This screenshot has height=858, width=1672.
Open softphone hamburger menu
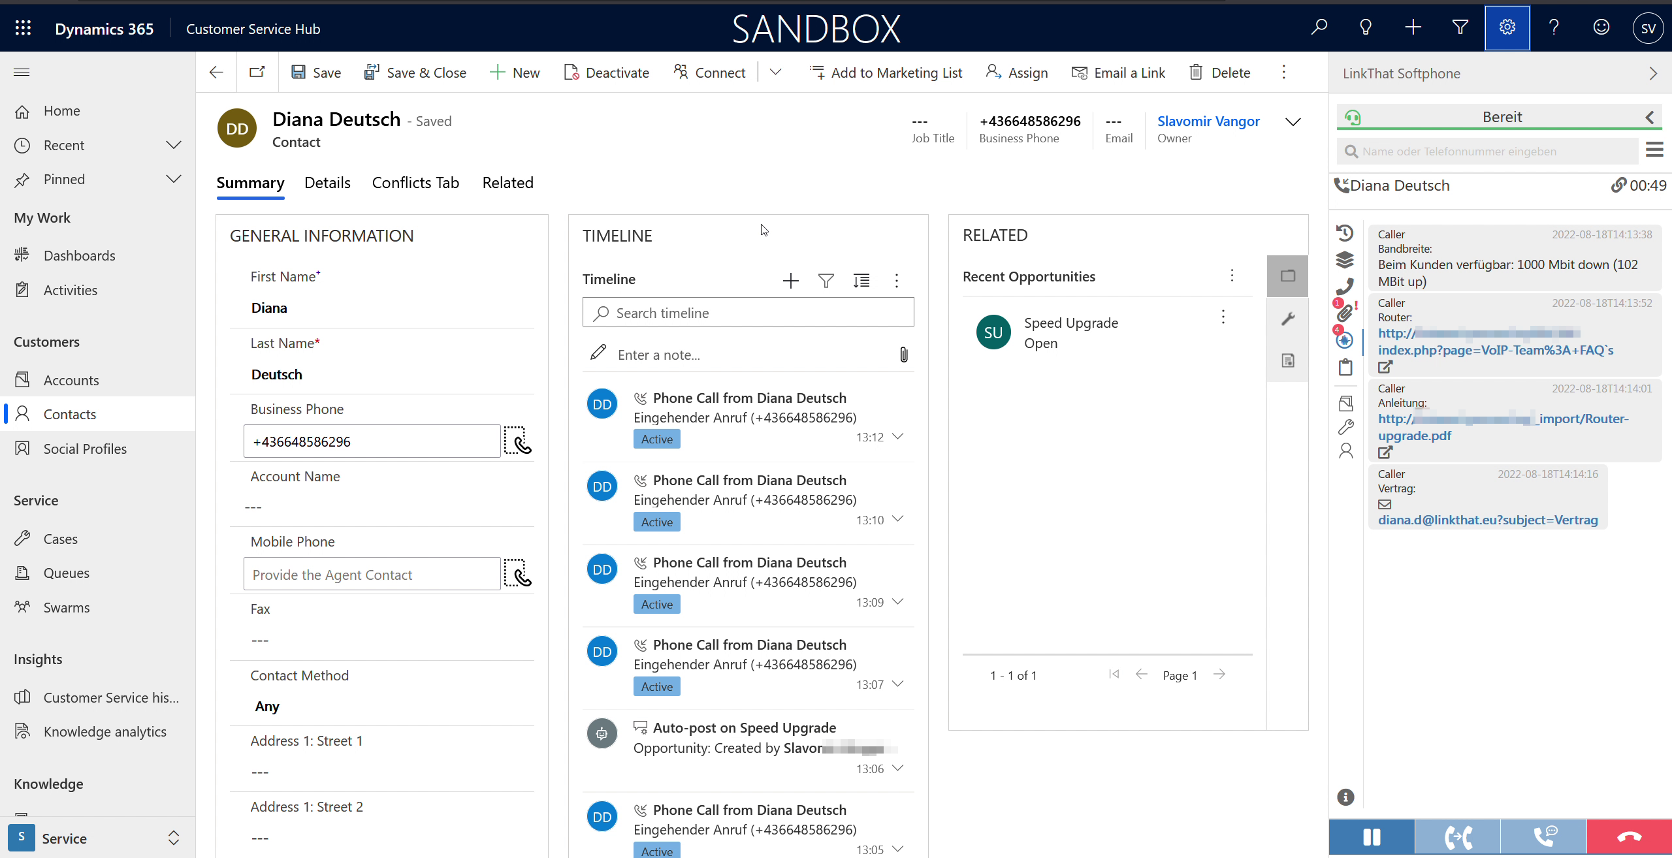coord(1654,150)
